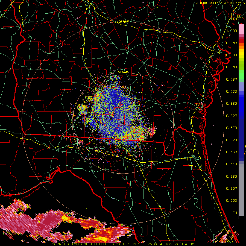The width and height of the screenshot is (246, 246).
Task: Select the 0.360 legend value
Action: pos(232,176)
